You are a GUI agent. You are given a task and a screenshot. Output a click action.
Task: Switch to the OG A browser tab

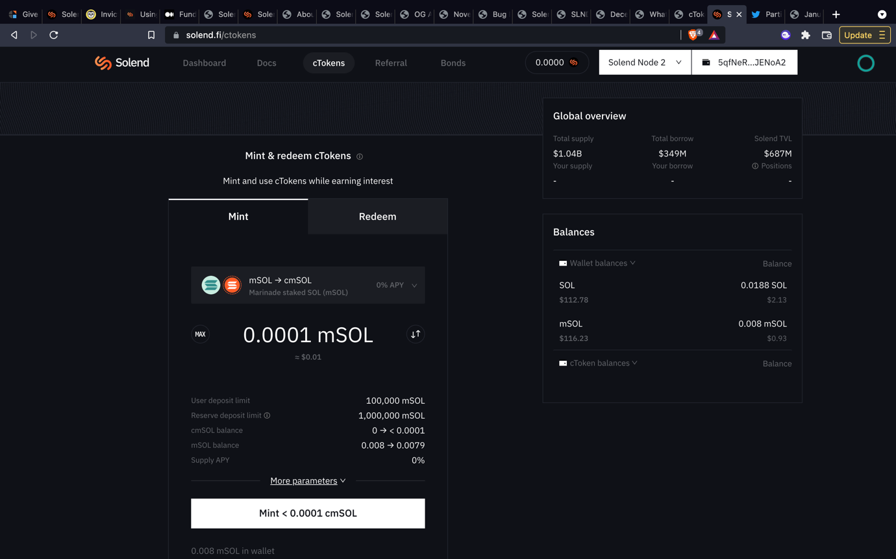pyautogui.click(x=415, y=14)
